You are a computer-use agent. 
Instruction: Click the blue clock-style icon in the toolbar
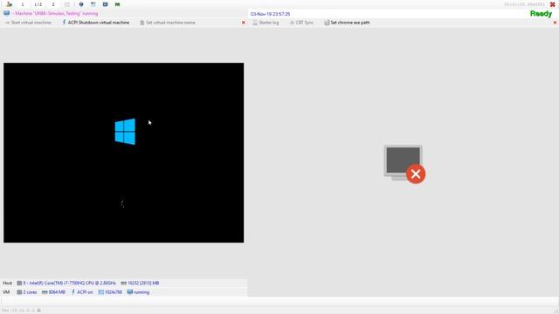point(105,4)
